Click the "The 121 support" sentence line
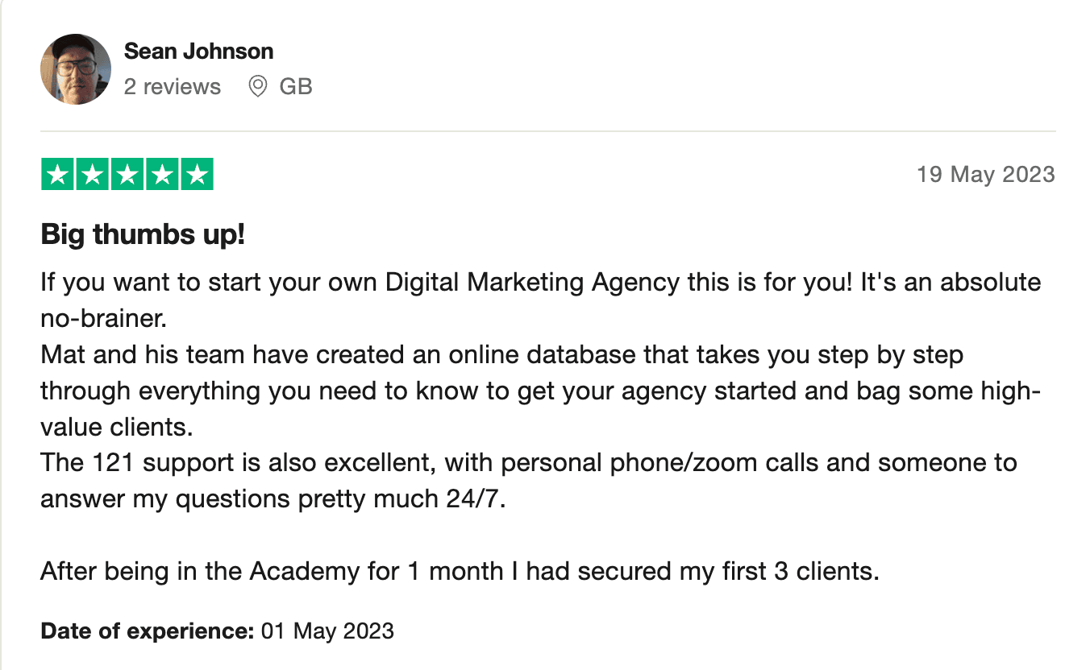This screenshot has height=670, width=1090. [528, 463]
